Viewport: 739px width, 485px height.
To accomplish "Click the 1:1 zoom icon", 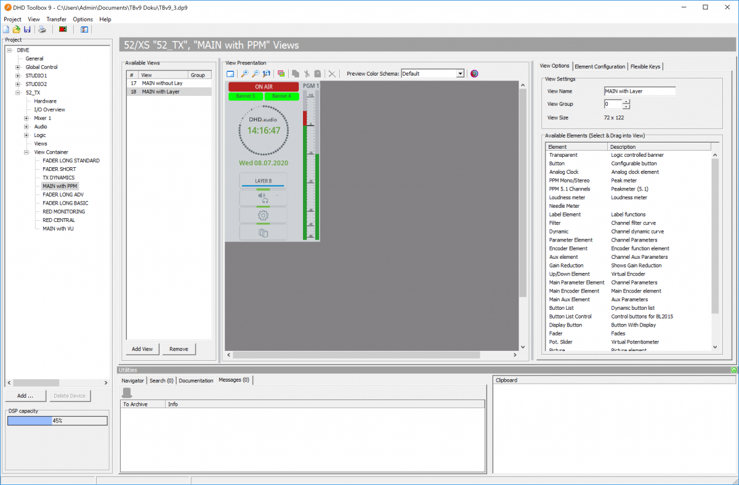I will [266, 73].
